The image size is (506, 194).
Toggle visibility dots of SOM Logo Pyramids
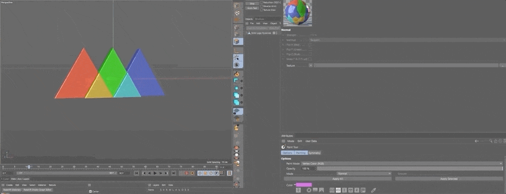pos(277,33)
